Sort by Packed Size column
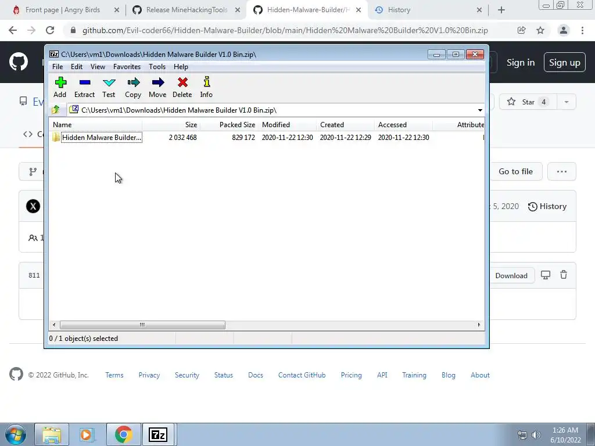 (230, 125)
